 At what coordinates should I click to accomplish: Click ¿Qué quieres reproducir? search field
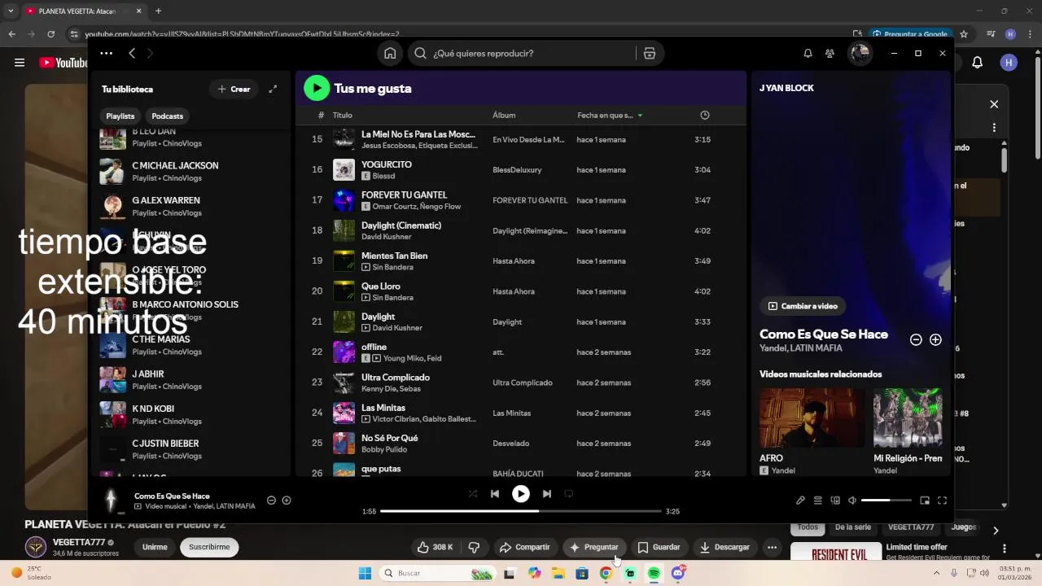point(521,54)
